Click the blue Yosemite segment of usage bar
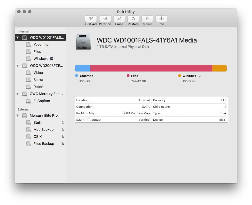252x205 pixels. coord(83,68)
